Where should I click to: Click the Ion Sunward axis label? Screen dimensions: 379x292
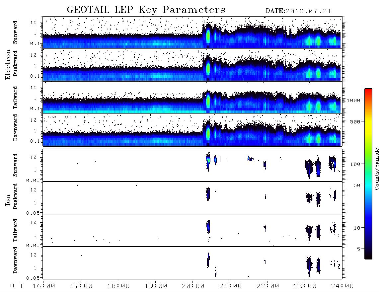pyautogui.click(x=15, y=165)
